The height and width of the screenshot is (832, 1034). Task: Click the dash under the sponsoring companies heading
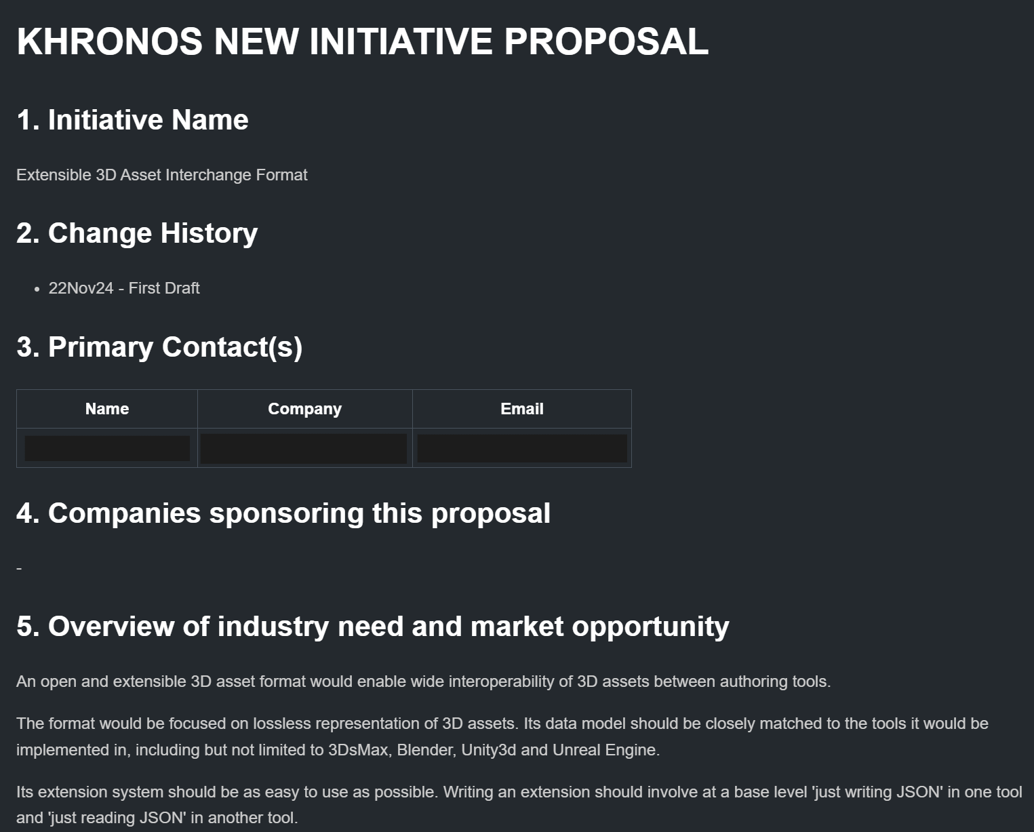pos(19,568)
